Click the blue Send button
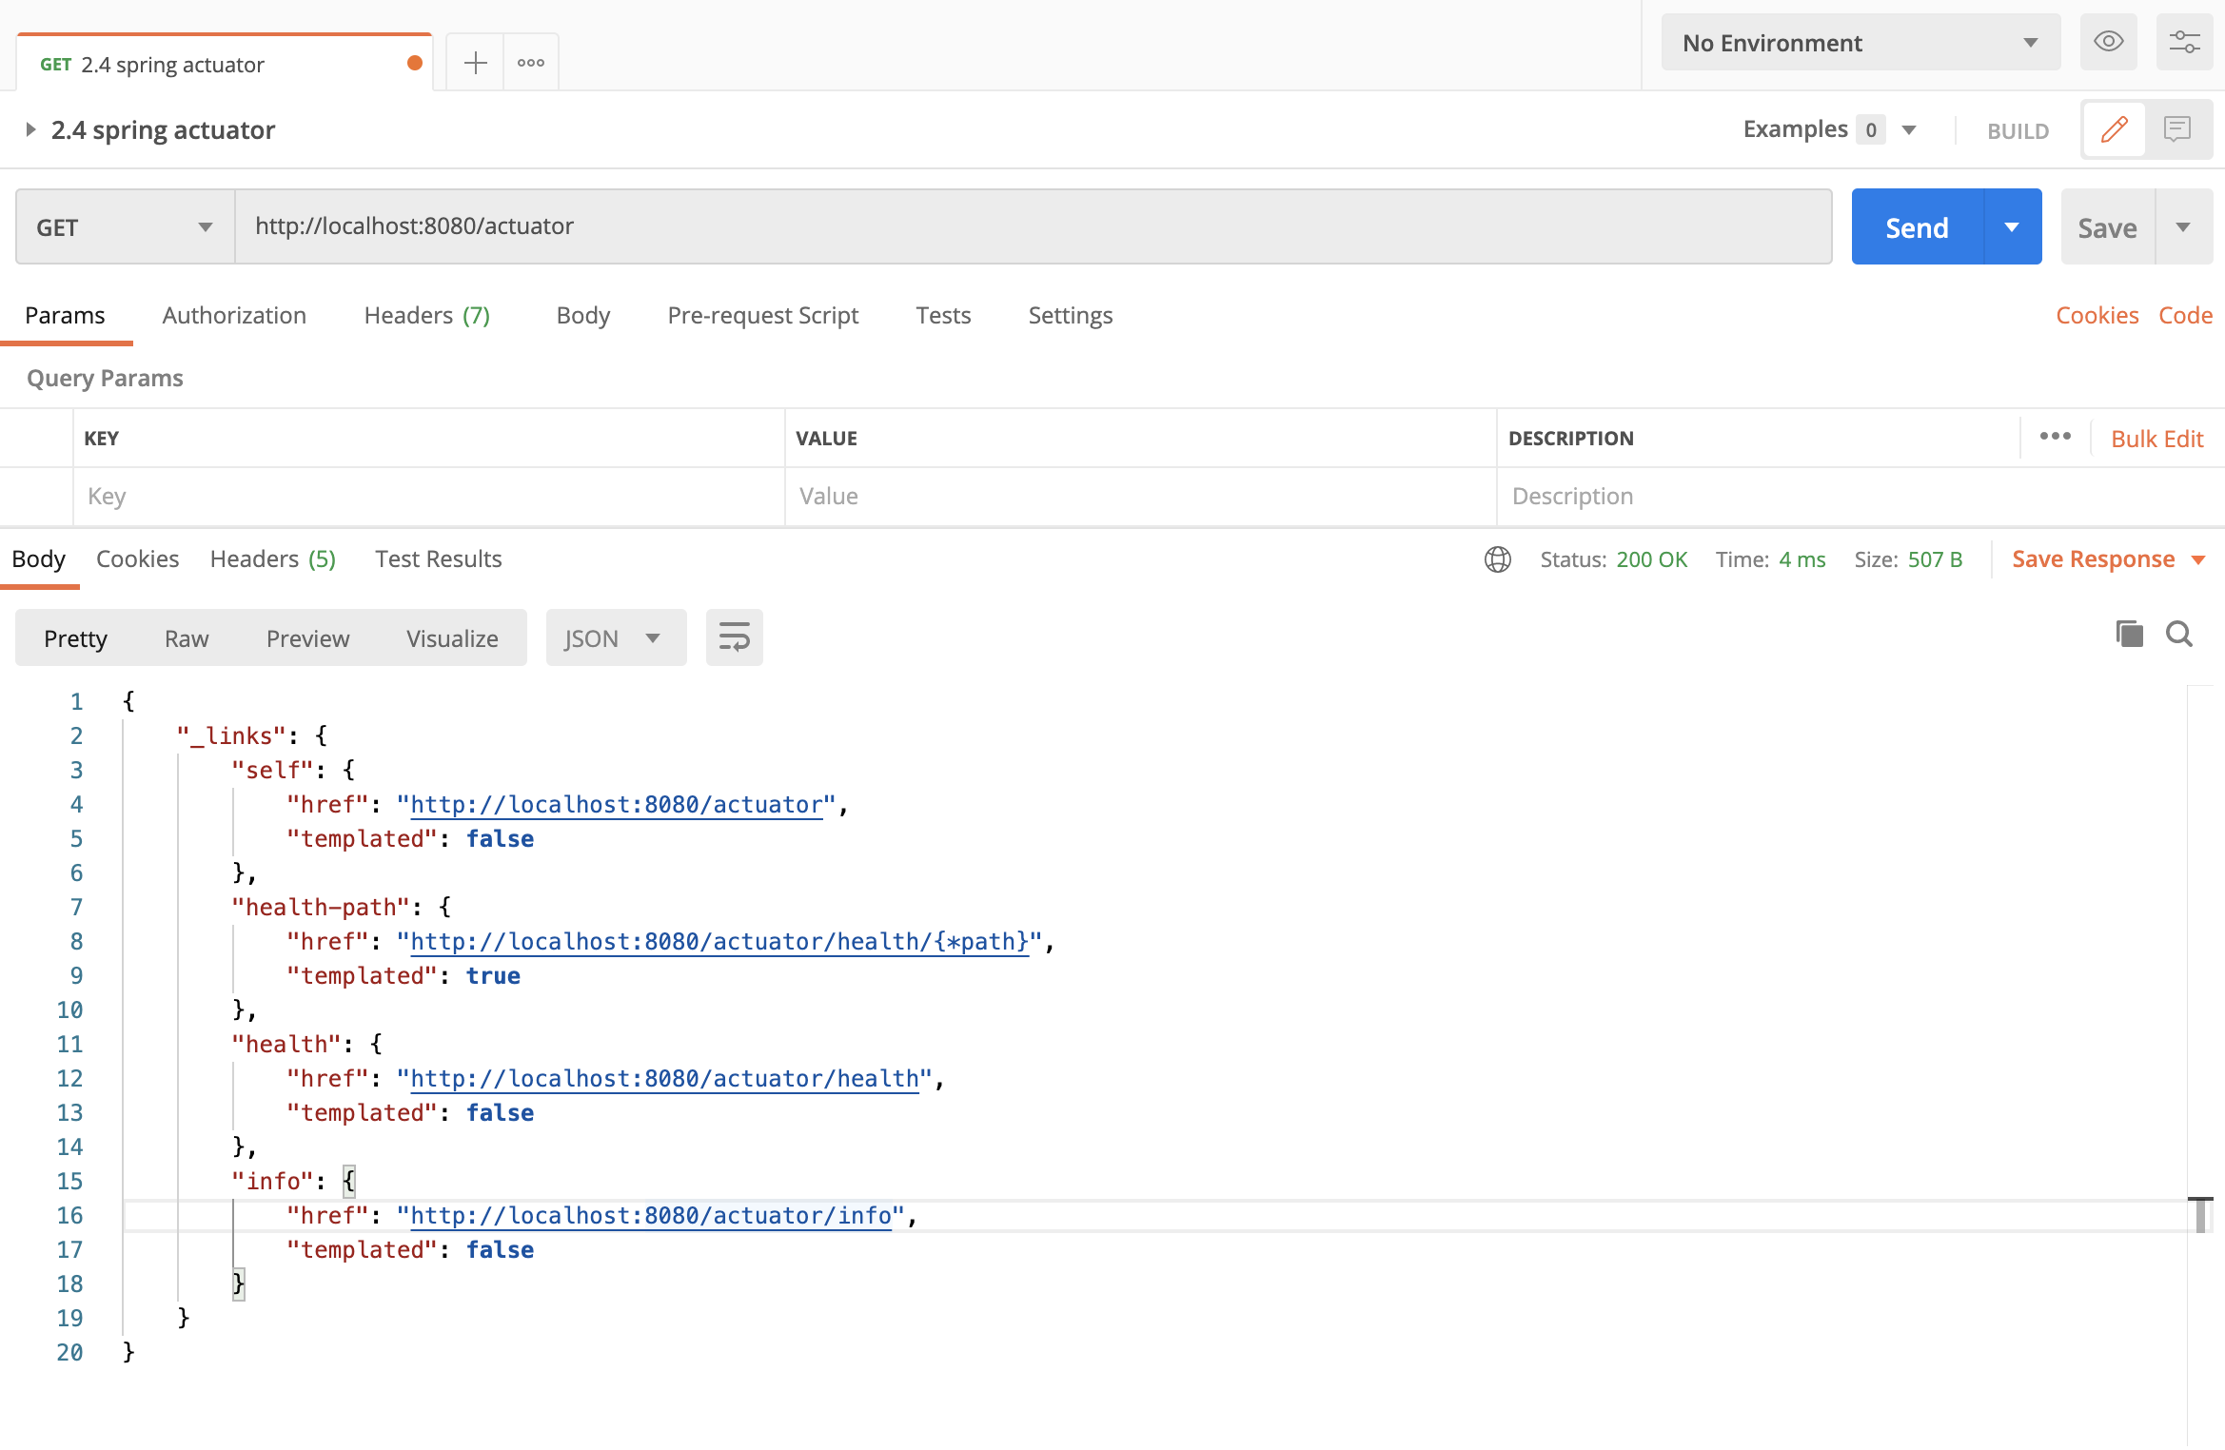The width and height of the screenshot is (2225, 1450). click(x=1917, y=227)
